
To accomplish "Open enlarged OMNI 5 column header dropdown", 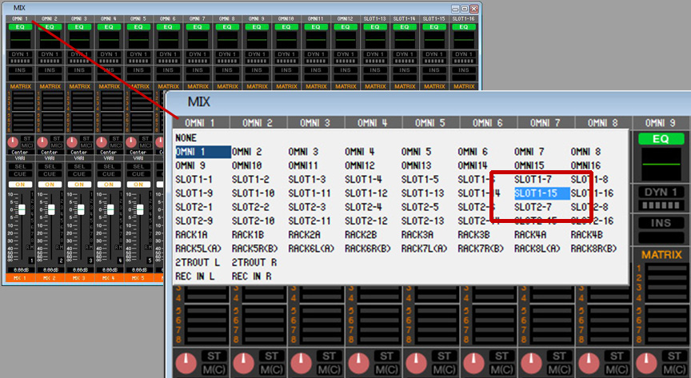I will pyautogui.click(x=430, y=123).
